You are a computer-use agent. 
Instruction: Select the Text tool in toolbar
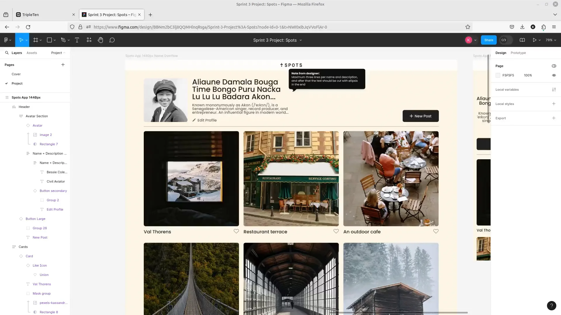coord(77,40)
